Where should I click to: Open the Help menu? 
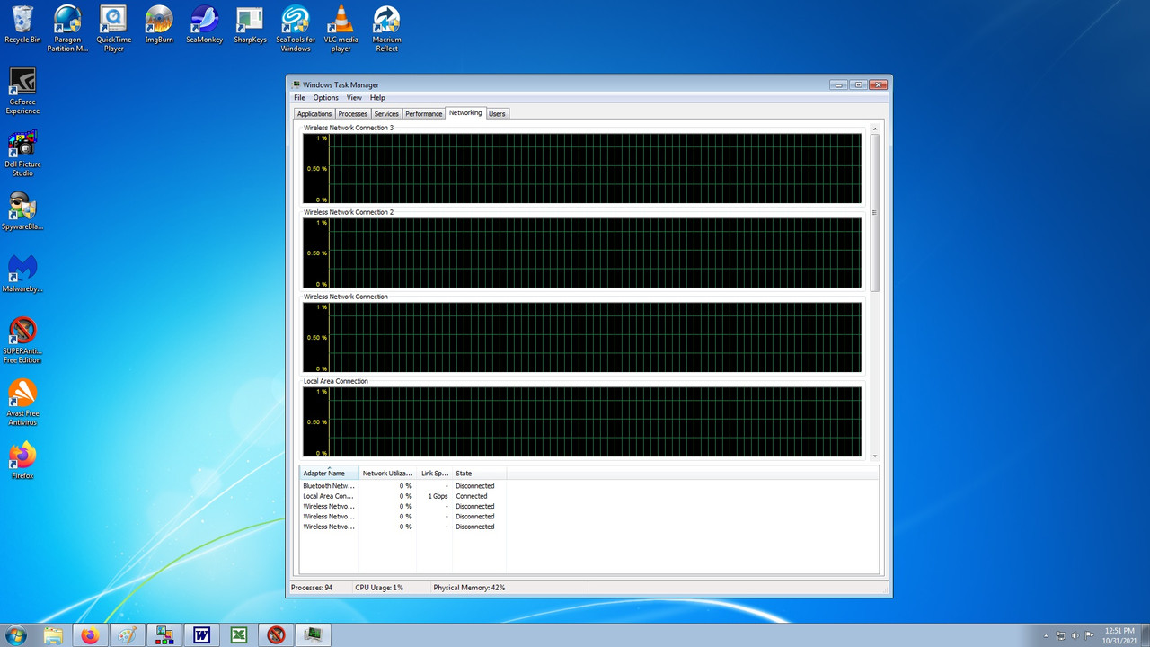click(377, 98)
